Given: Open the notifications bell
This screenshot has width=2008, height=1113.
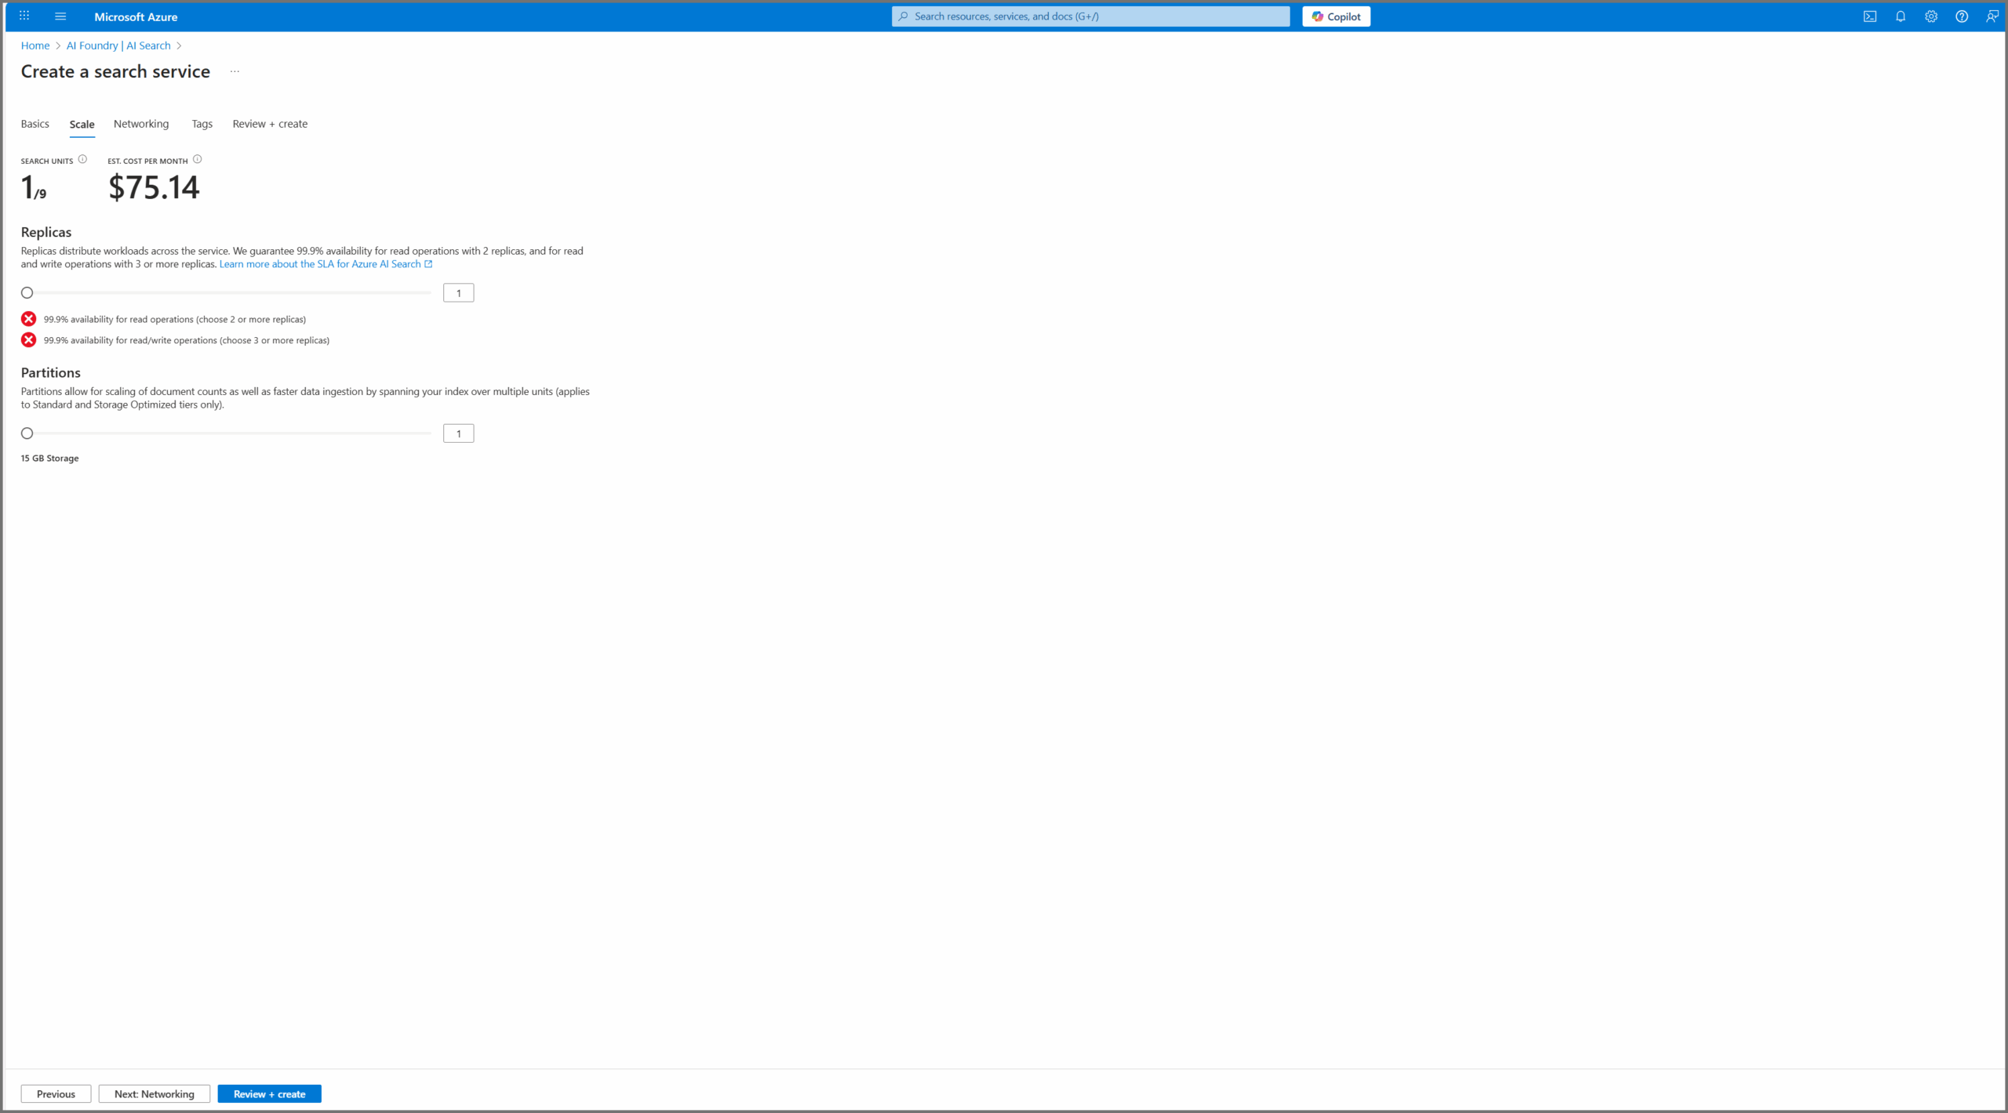Looking at the screenshot, I should (x=1901, y=16).
